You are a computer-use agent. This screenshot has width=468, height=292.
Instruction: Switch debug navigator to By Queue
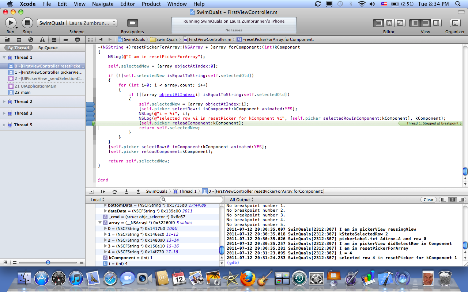click(48, 48)
